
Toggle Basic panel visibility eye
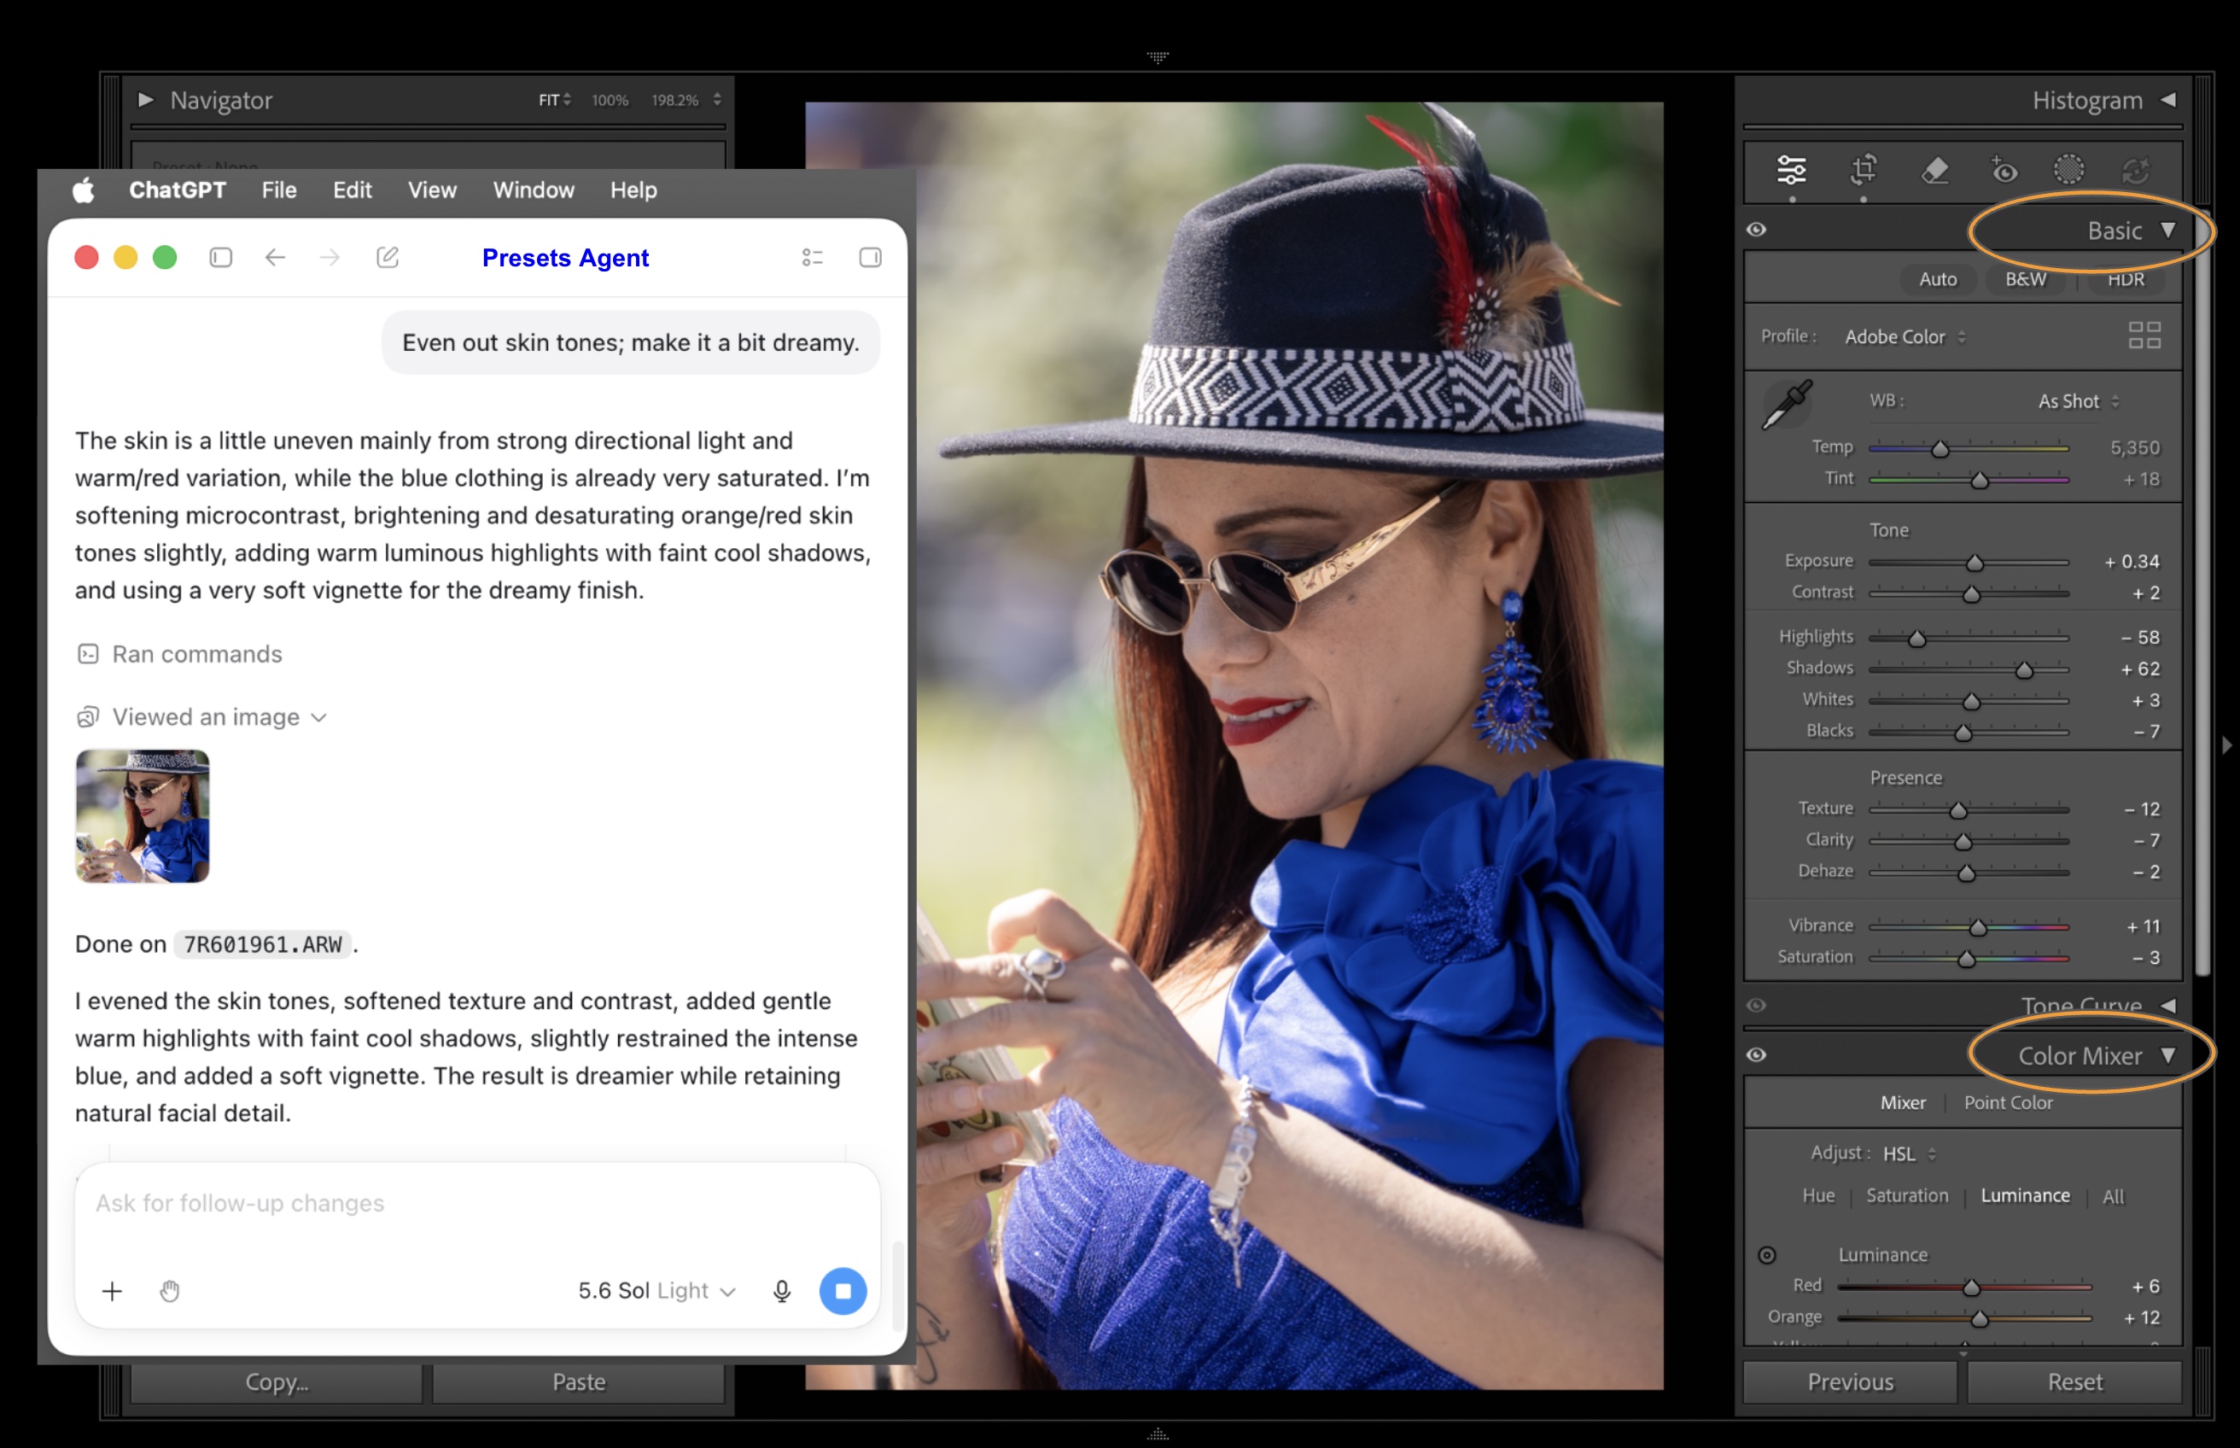click(x=1756, y=230)
